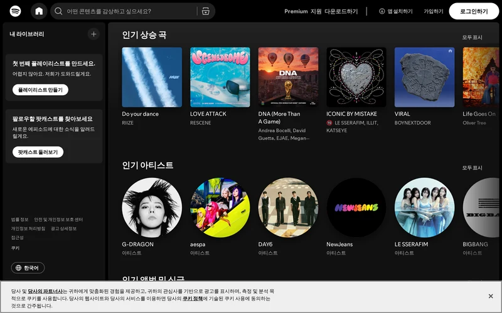Open 접근성 accessibility link
This screenshot has width=502, height=313.
point(18,237)
